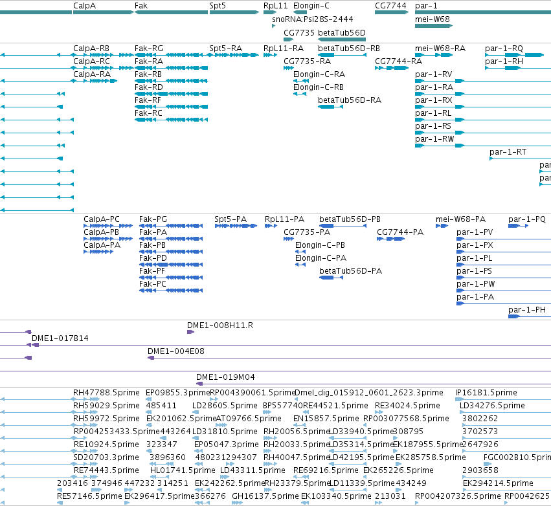Select the Spt5-PA protein label
This screenshot has width=551, height=506.
(x=231, y=219)
